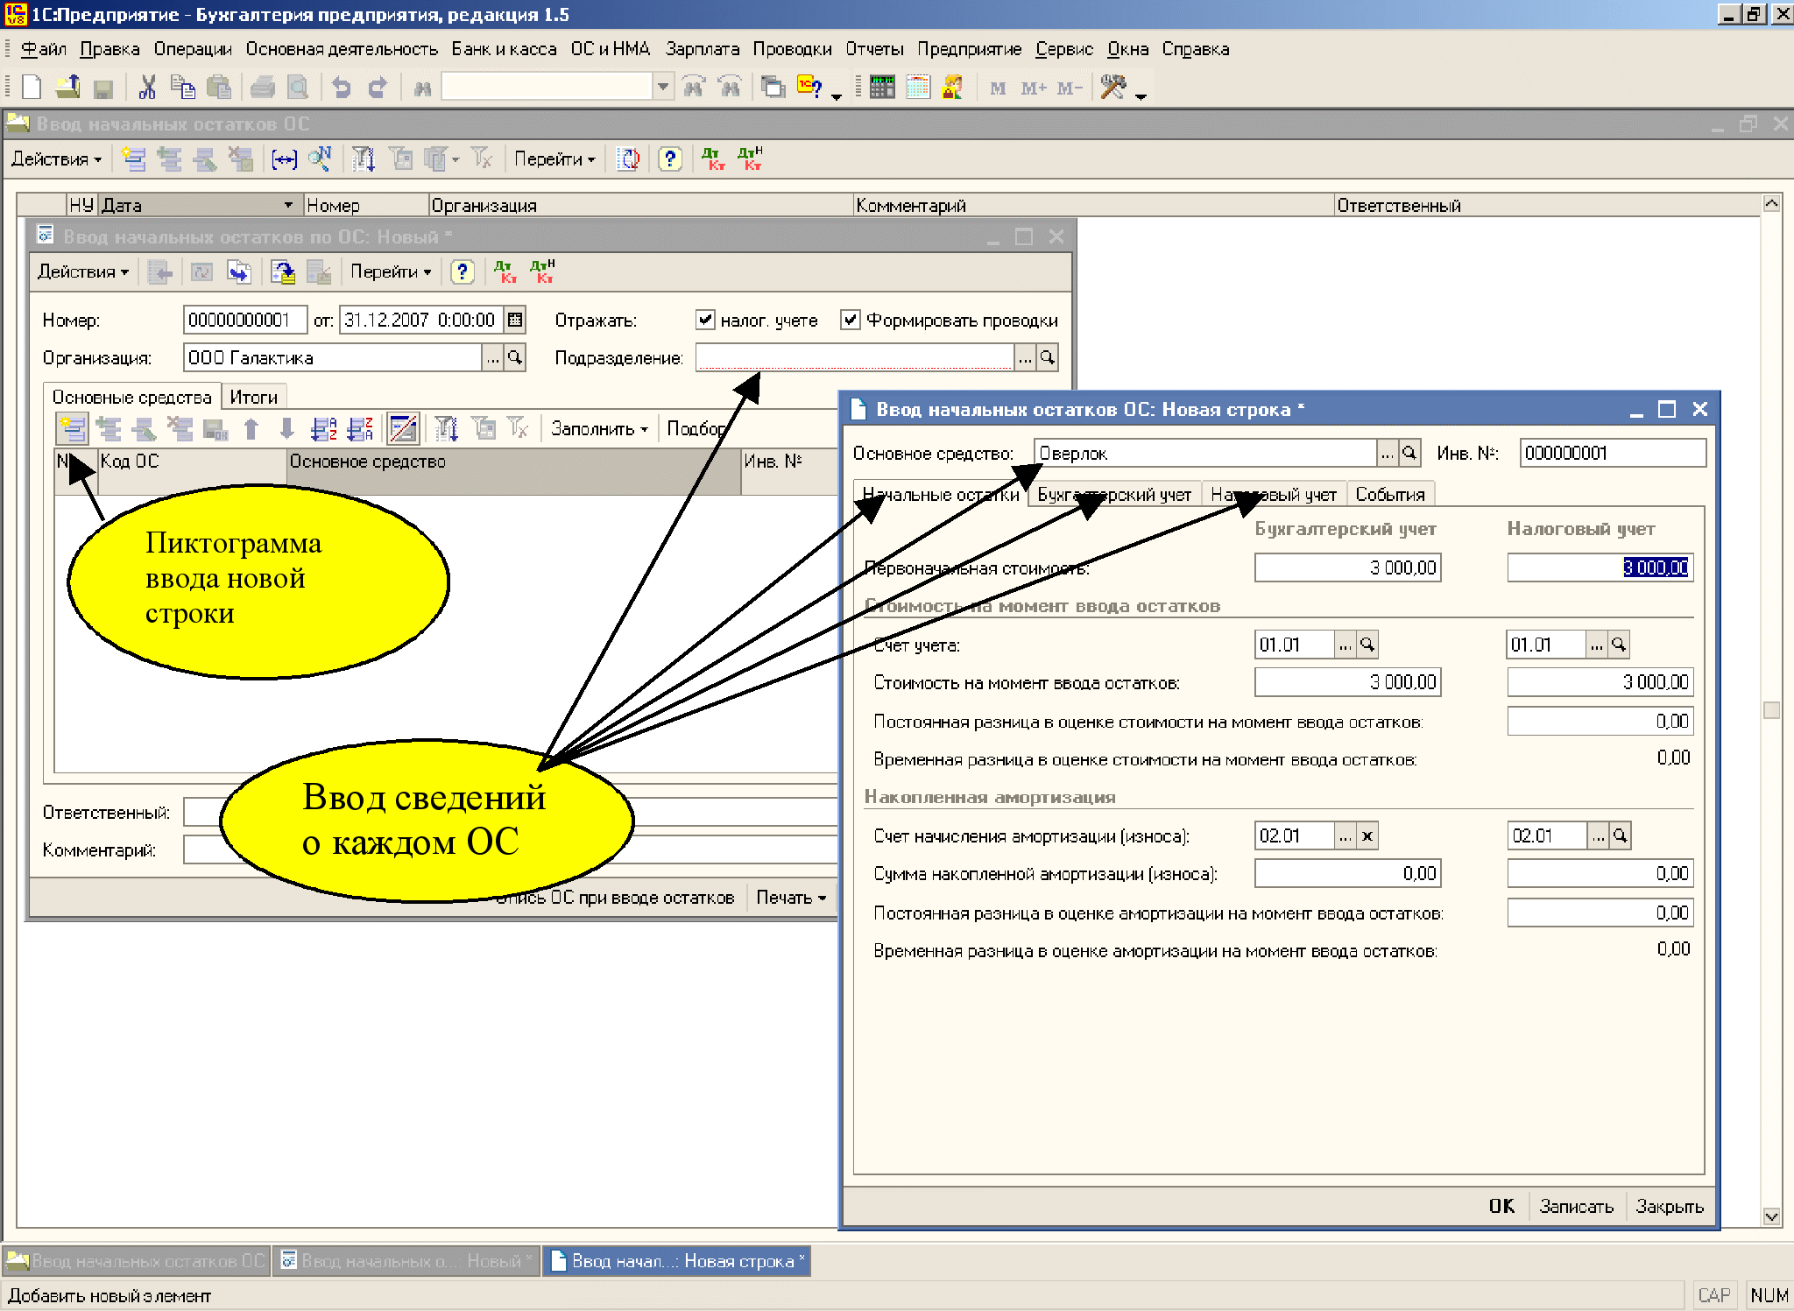Expand the search combo box arrow in main toolbar
This screenshot has width=1794, height=1311.
point(663,87)
